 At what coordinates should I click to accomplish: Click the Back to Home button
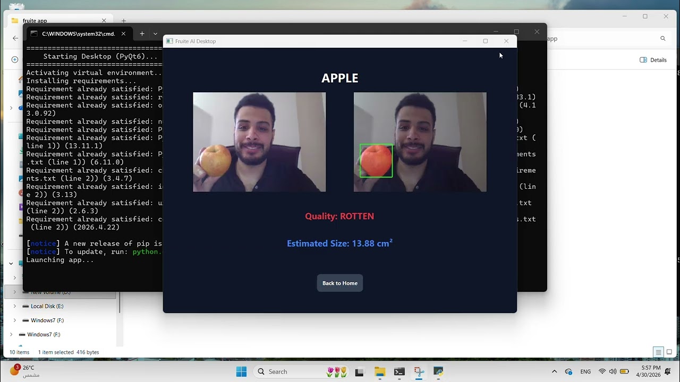tap(340, 283)
